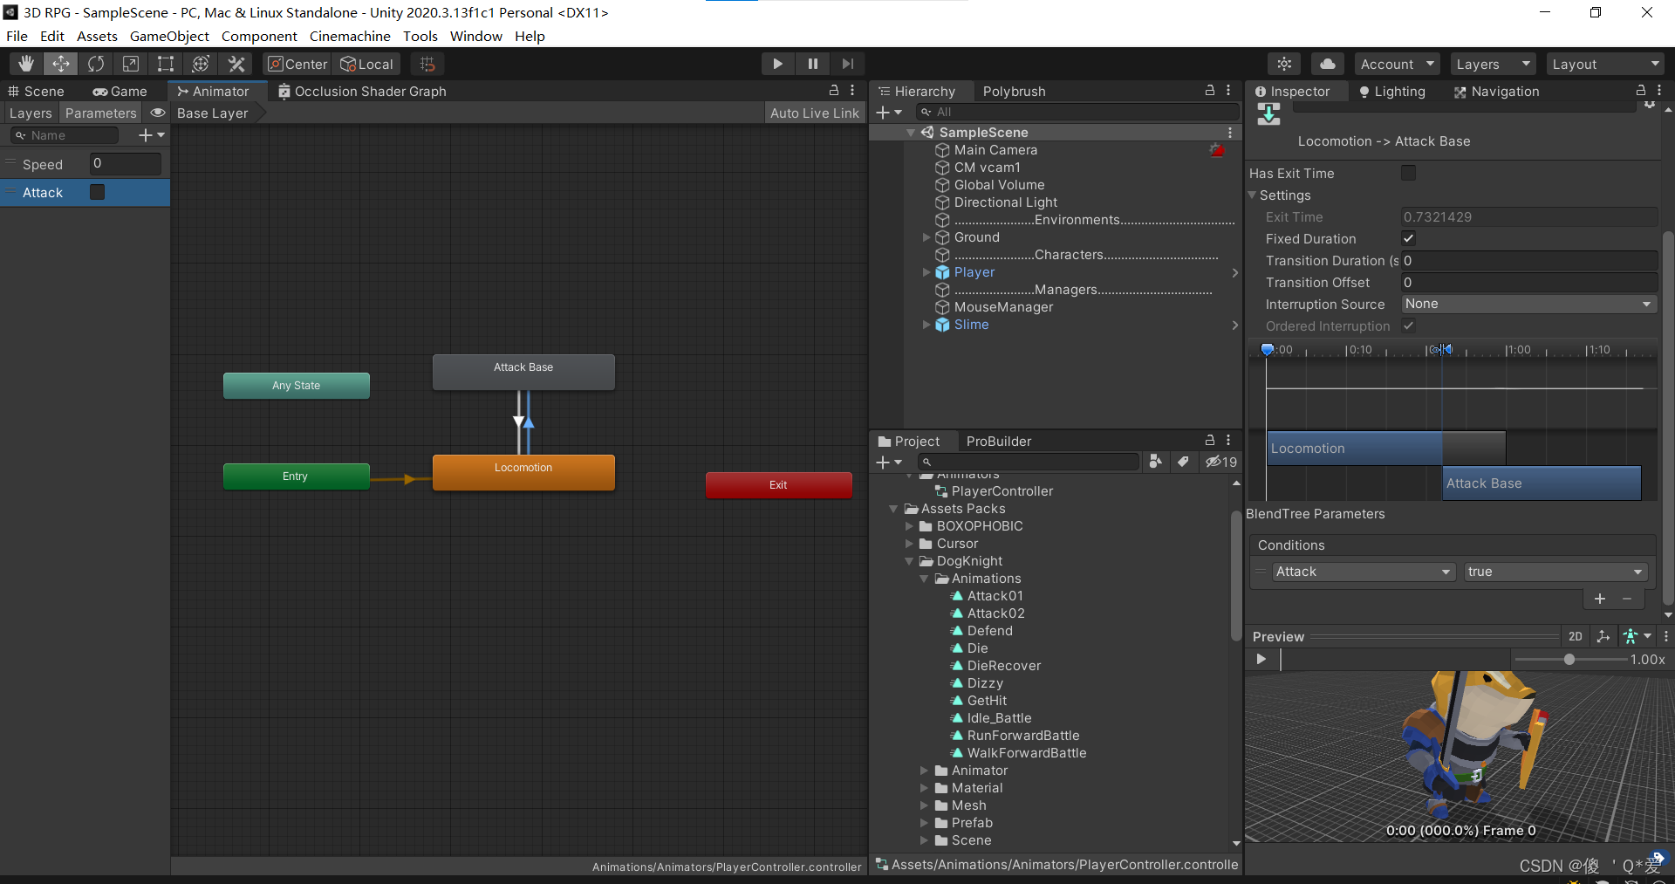
Task: Click the add parameter plus icon in Animator
Action: 145,134
